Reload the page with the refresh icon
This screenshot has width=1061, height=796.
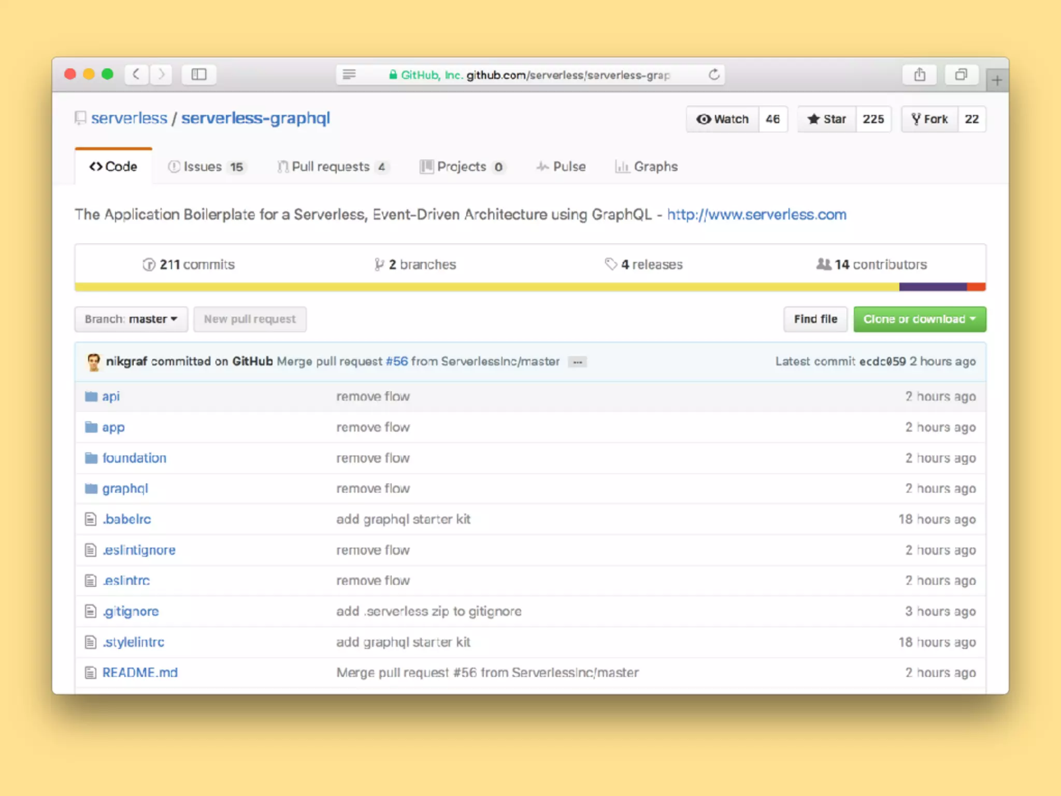714,75
